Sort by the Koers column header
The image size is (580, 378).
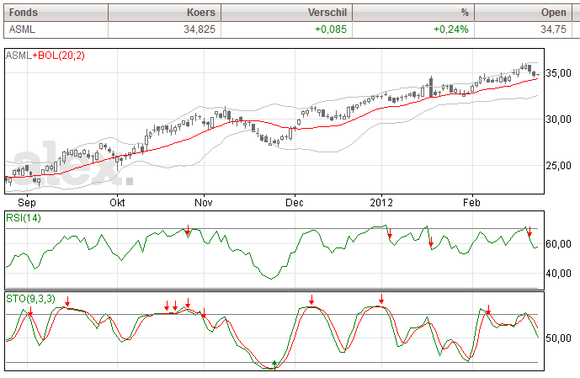point(165,13)
